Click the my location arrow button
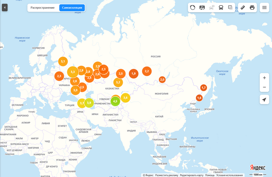Image resolution: width=272 pixels, height=177 pixels. pos(265,99)
